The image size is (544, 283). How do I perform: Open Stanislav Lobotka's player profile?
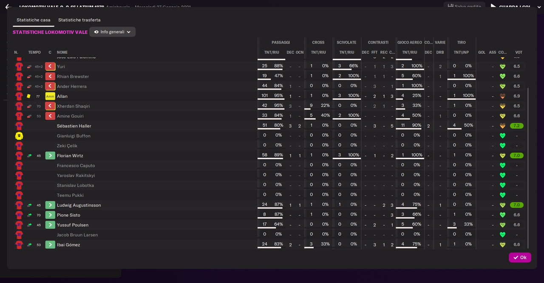point(75,185)
